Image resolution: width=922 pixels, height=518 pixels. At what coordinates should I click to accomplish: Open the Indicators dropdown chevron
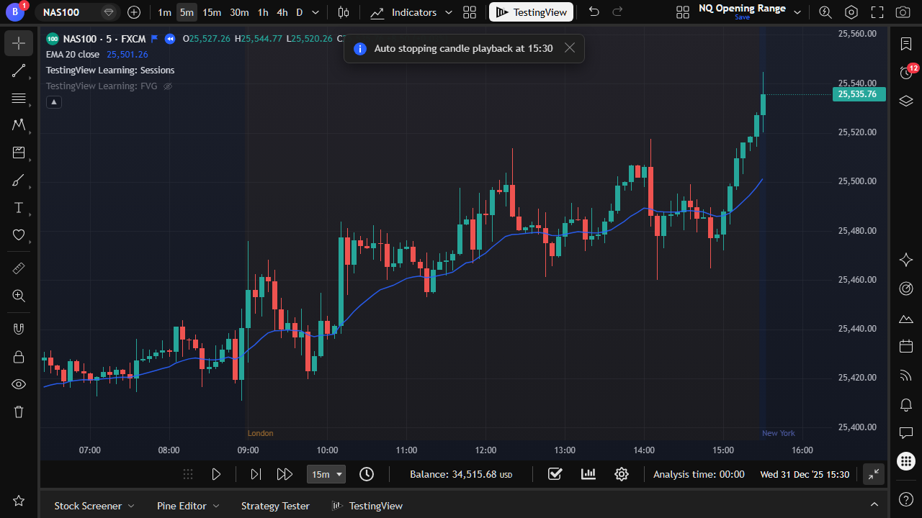click(449, 12)
